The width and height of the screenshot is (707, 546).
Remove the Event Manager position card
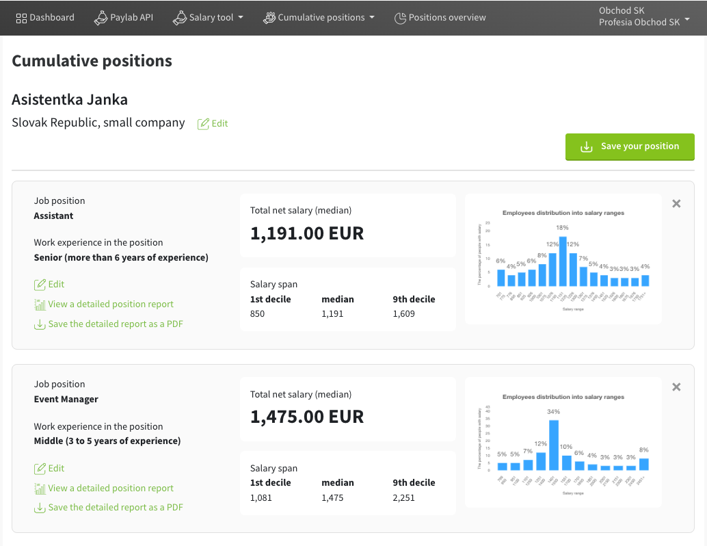click(676, 387)
